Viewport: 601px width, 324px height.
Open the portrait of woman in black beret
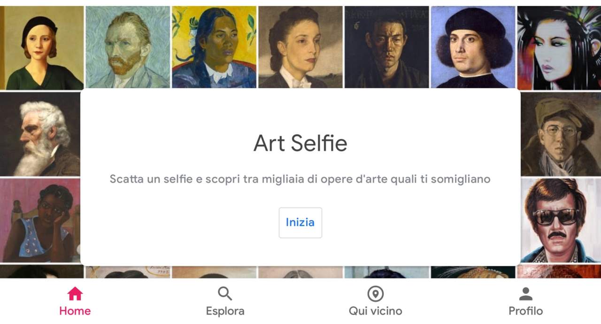click(41, 47)
